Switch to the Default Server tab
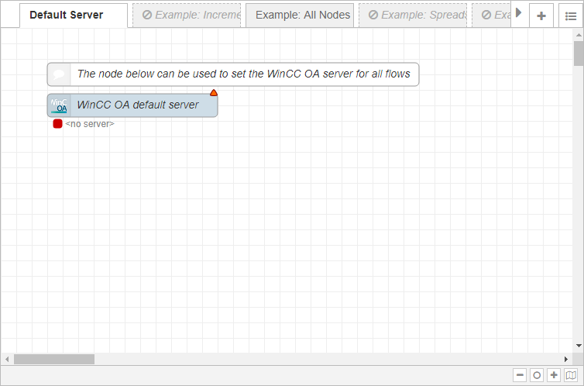This screenshot has height=386, width=584. [x=74, y=16]
